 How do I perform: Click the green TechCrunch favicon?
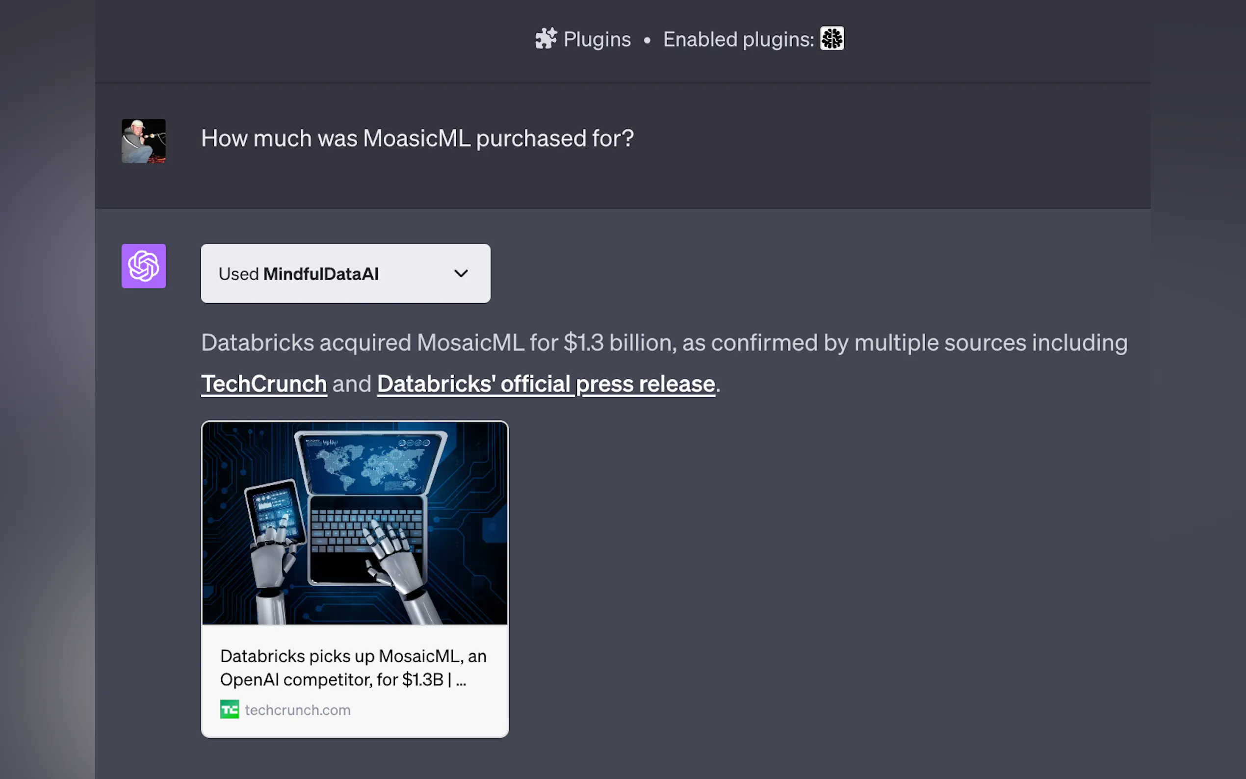[229, 709]
